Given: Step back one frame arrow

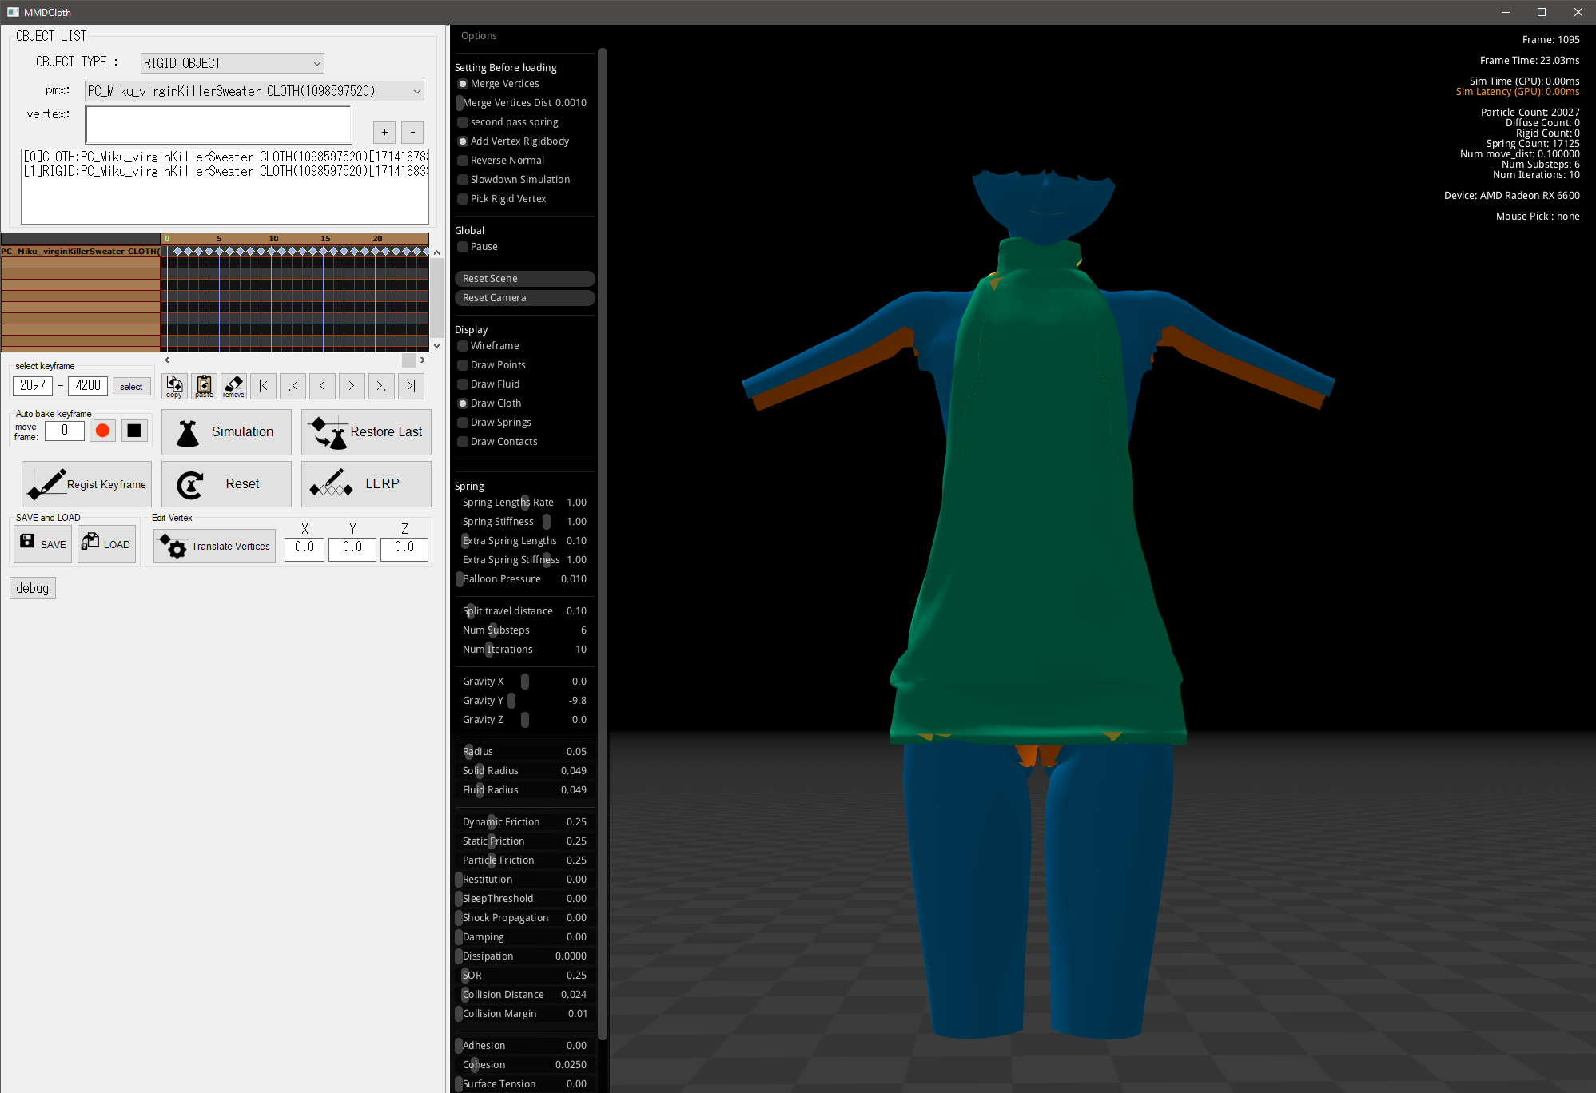Looking at the screenshot, I should [322, 386].
